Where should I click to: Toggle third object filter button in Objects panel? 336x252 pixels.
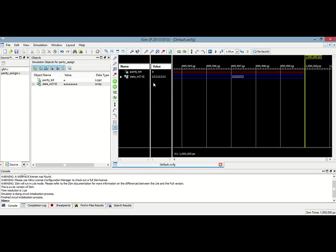tap(46, 68)
